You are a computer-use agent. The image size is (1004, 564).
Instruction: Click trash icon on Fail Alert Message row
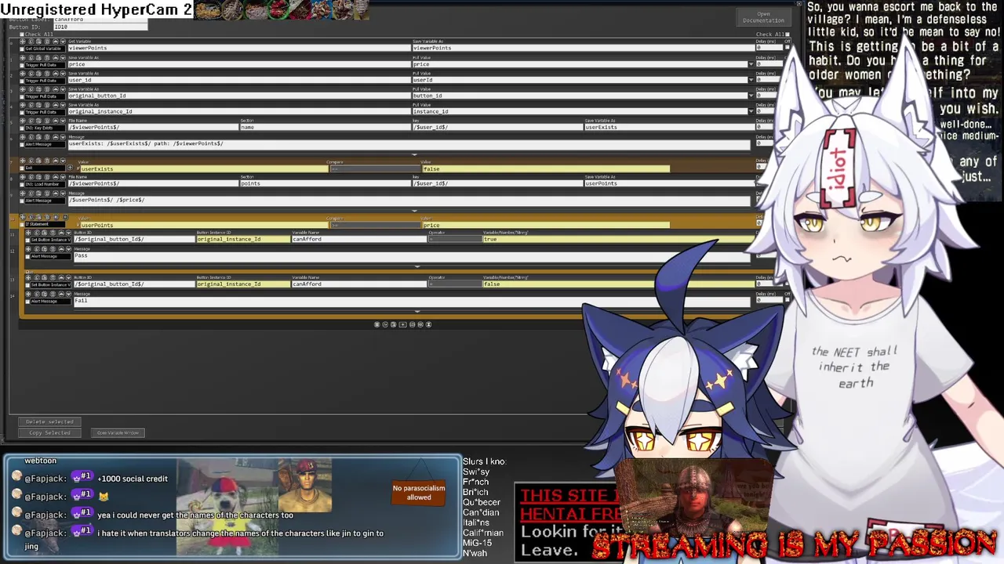click(53, 294)
